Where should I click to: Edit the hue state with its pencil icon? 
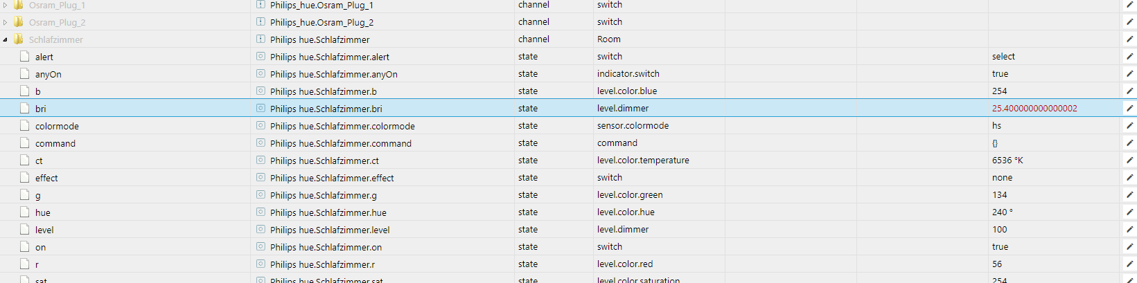[x=1130, y=212]
